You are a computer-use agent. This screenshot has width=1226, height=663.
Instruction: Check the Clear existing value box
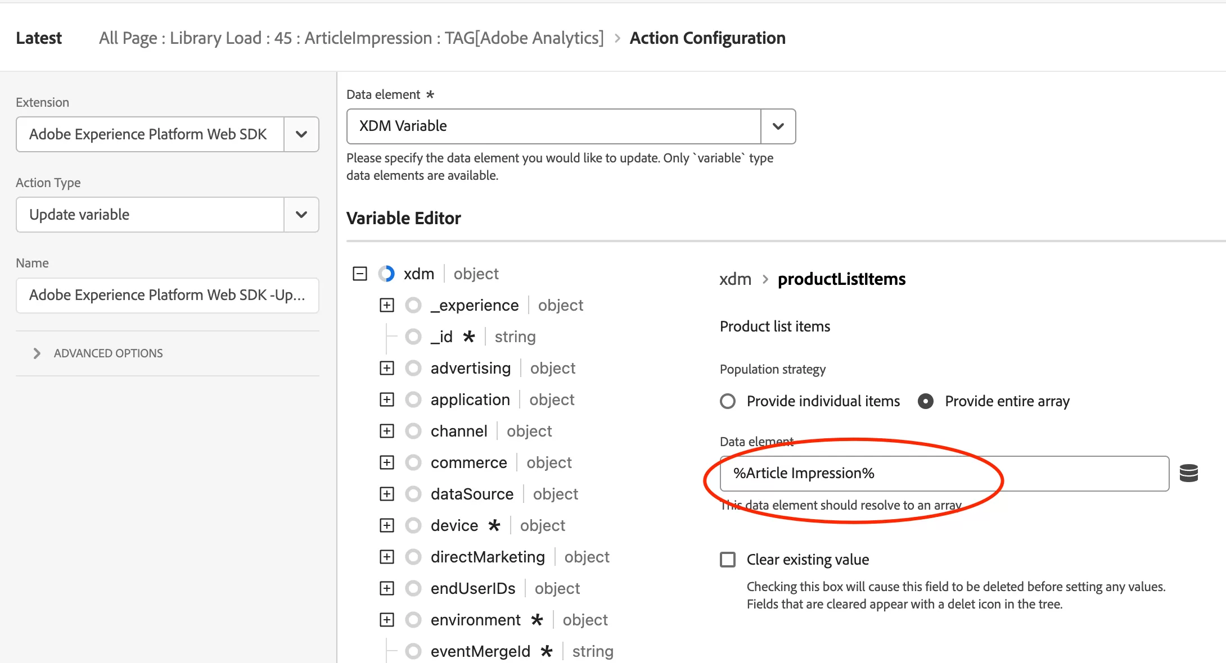pos(728,560)
